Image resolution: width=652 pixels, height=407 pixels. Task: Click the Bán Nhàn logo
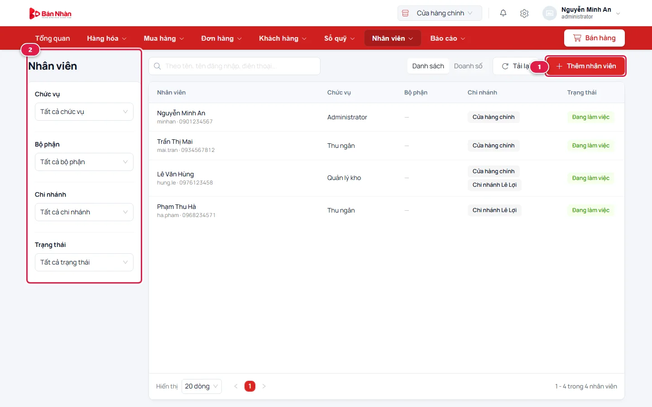pyautogui.click(x=50, y=14)
